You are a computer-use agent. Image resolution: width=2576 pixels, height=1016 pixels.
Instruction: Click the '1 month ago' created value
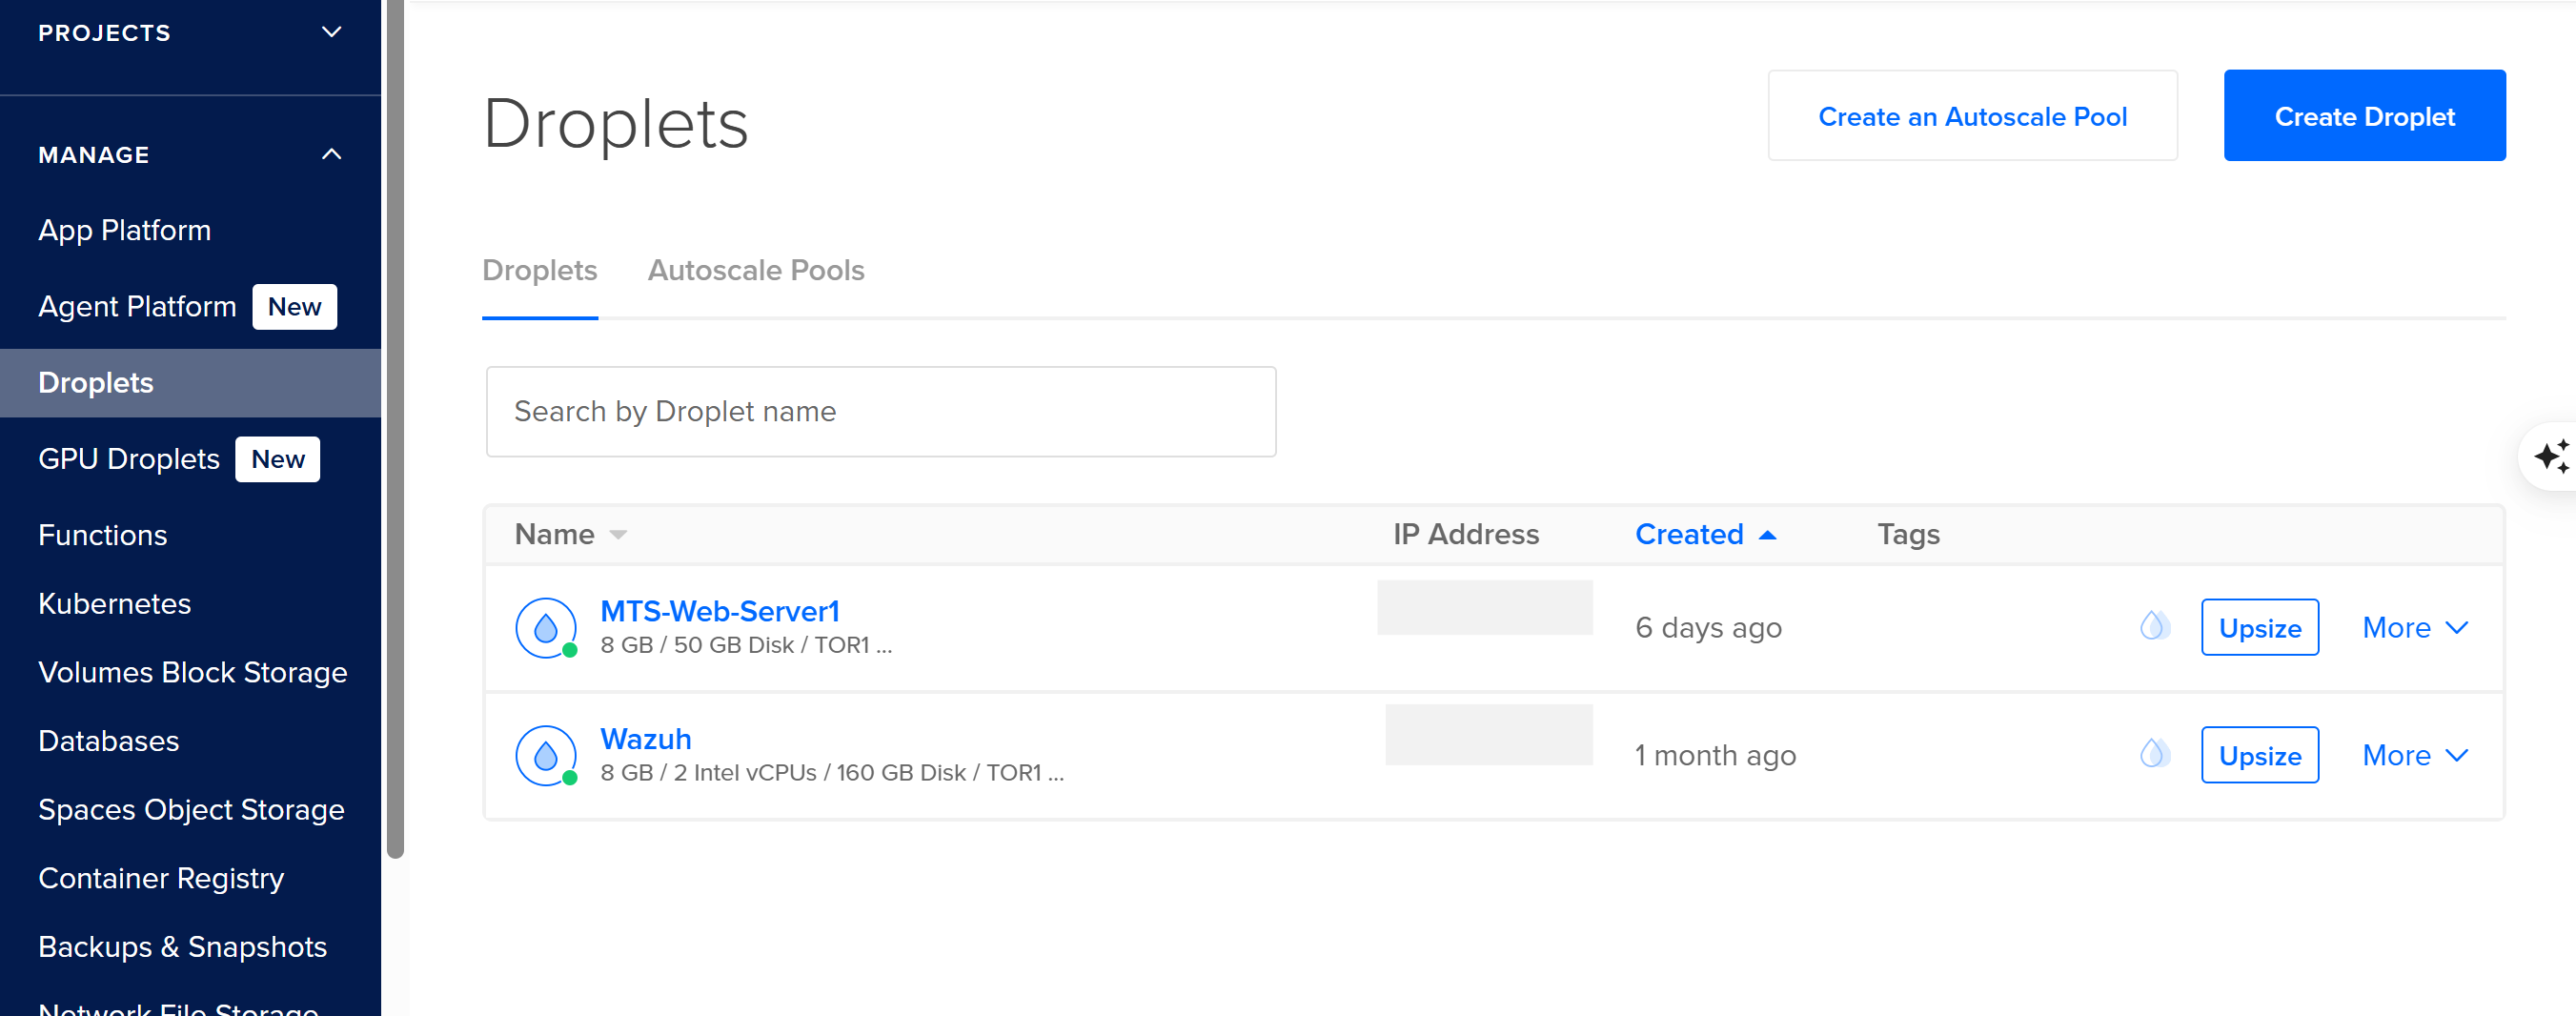pos(1715,756)
